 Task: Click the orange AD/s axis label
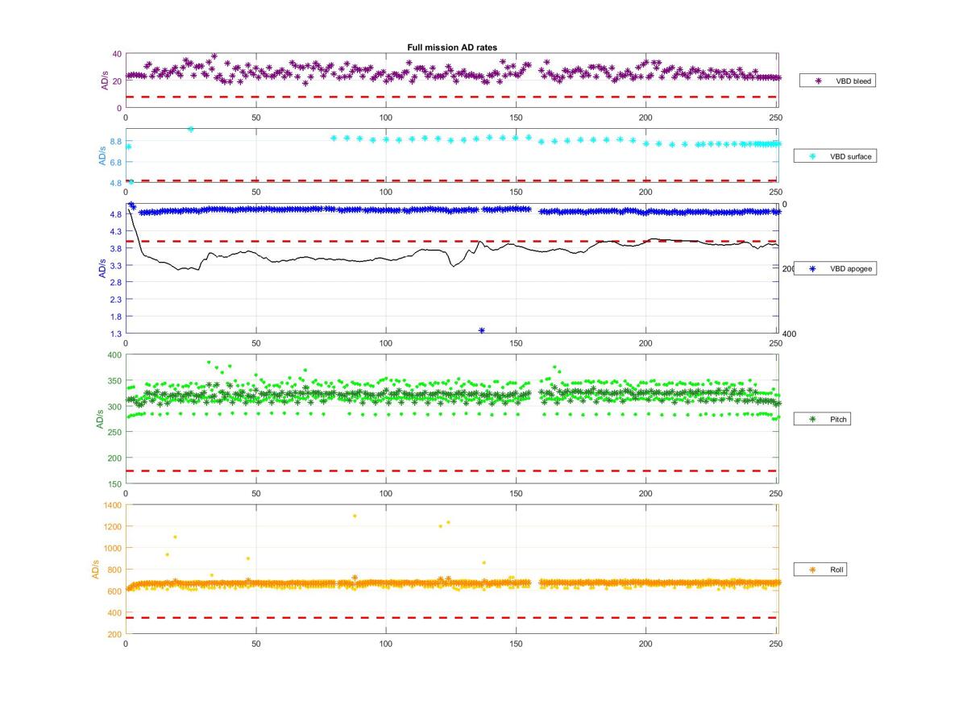point(95,570)
